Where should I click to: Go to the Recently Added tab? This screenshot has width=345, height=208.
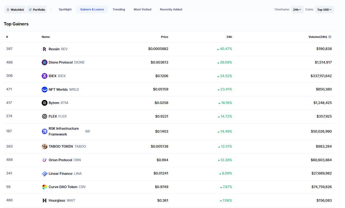coord(171,10)
